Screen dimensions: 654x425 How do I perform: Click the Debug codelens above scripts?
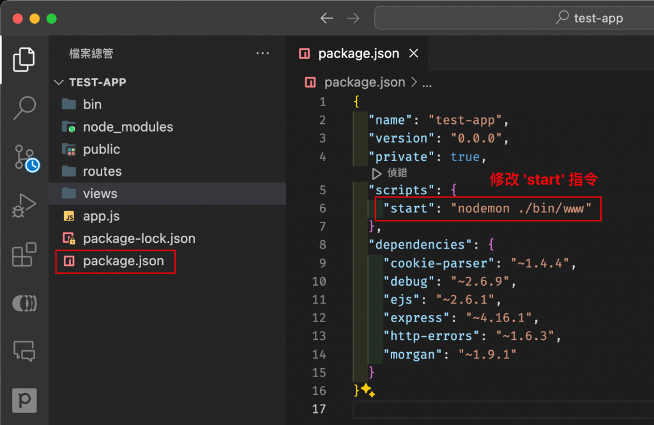click(390, 173)
